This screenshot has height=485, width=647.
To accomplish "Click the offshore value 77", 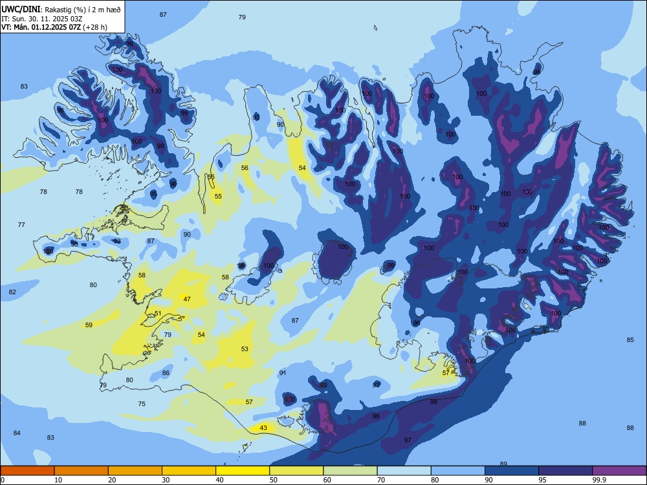I will pos(21,225).
